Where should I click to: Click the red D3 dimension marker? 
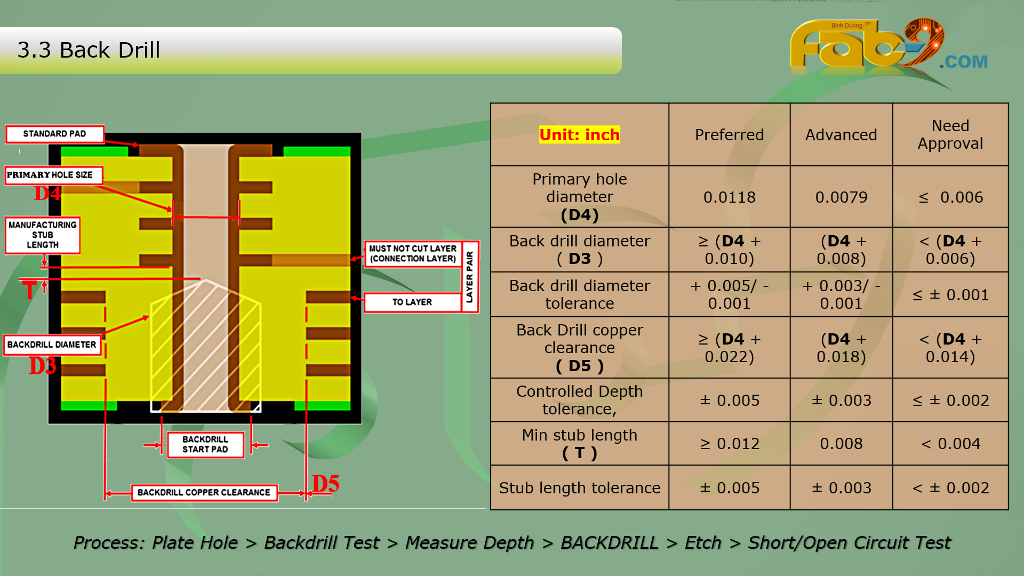42,366
